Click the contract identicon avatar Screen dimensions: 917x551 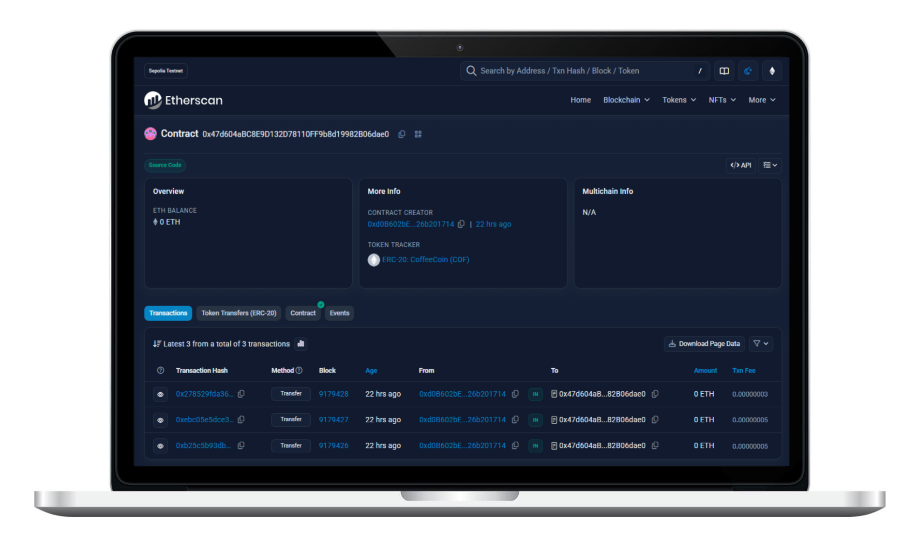[150, 134]
